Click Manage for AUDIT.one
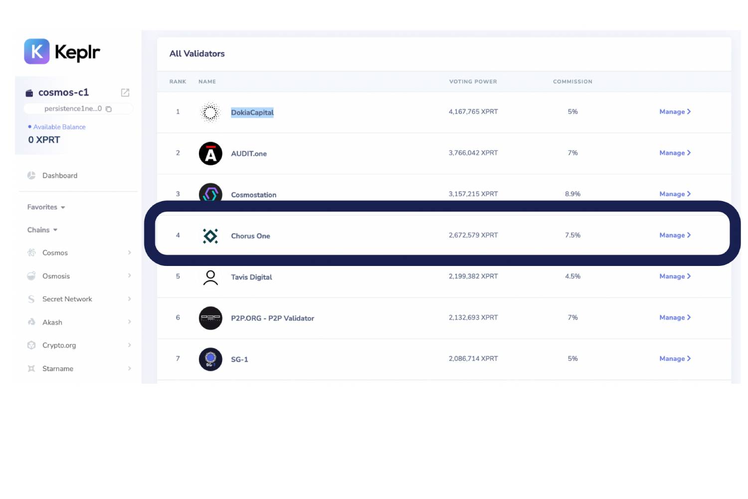The width and height of the screenshot is (748, 499). point(675,153)
